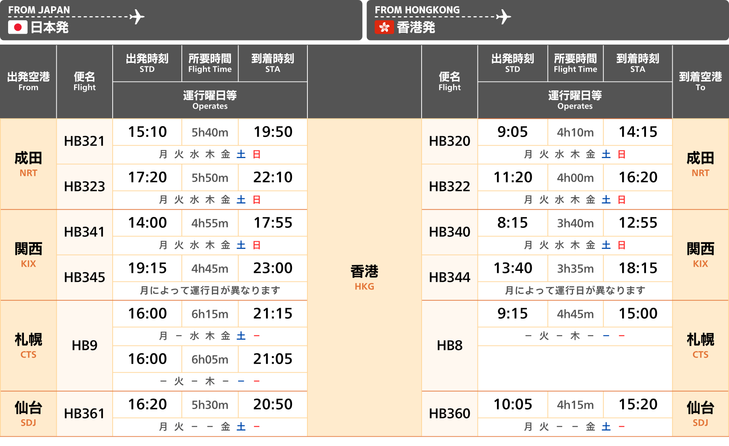Click flight number HB344

click(x=450, y=277)
